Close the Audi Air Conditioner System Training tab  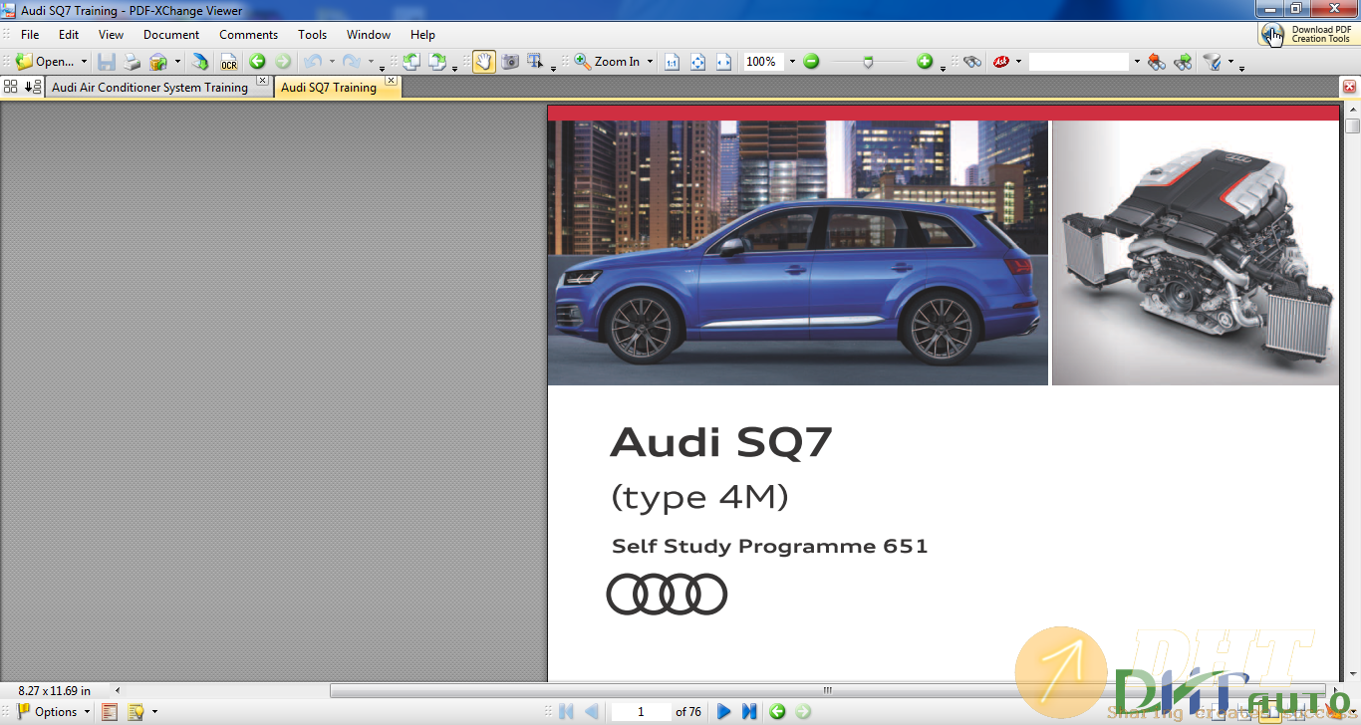point(262,81)
